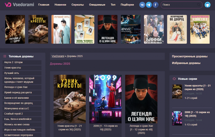Click the list icon beside Топовые дорамы
215x137 pixels.
[5, 56]
